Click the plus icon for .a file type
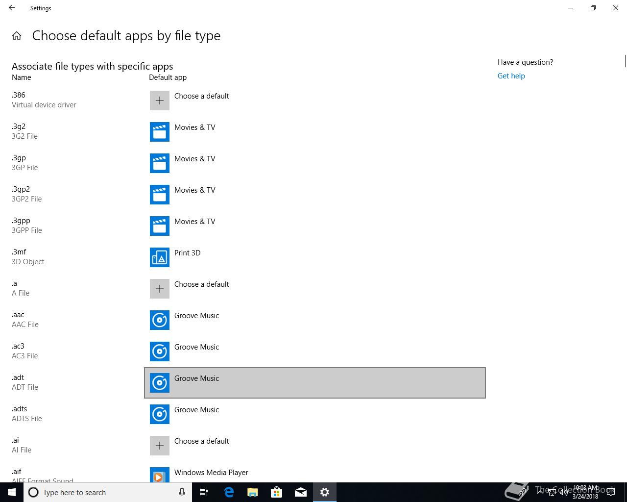Viewport: 627px width, 502px height. [160, 289]
